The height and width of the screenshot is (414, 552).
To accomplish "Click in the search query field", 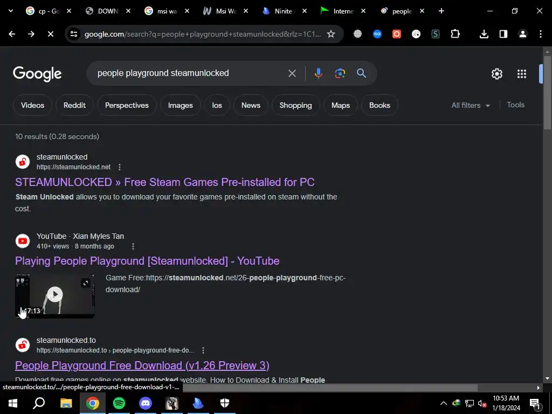I will click(190, 73).
